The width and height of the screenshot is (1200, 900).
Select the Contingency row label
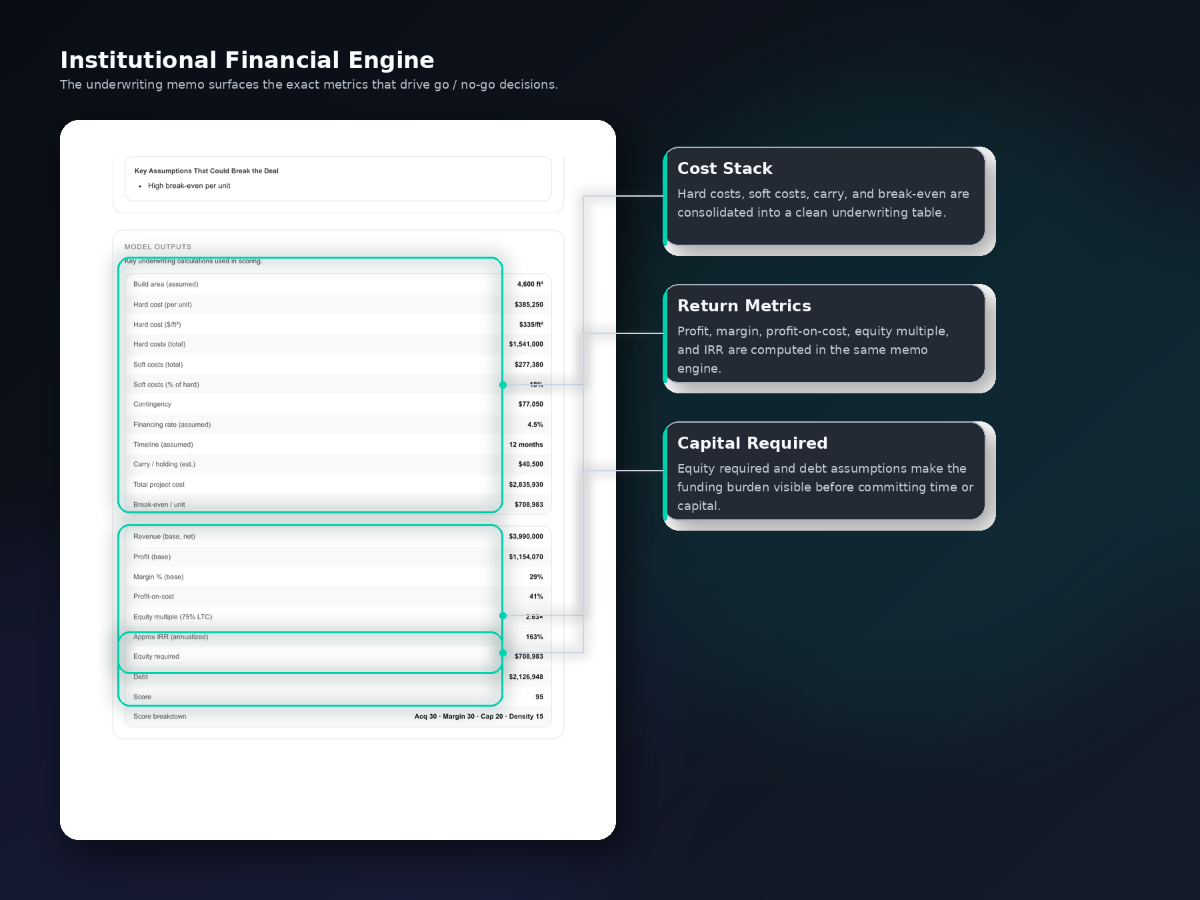point(152,404)
